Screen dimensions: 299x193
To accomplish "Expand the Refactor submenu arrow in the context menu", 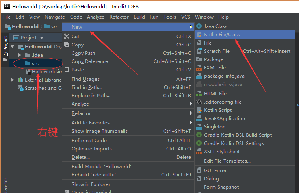I will pyautogui.click(x=191, y=113).
